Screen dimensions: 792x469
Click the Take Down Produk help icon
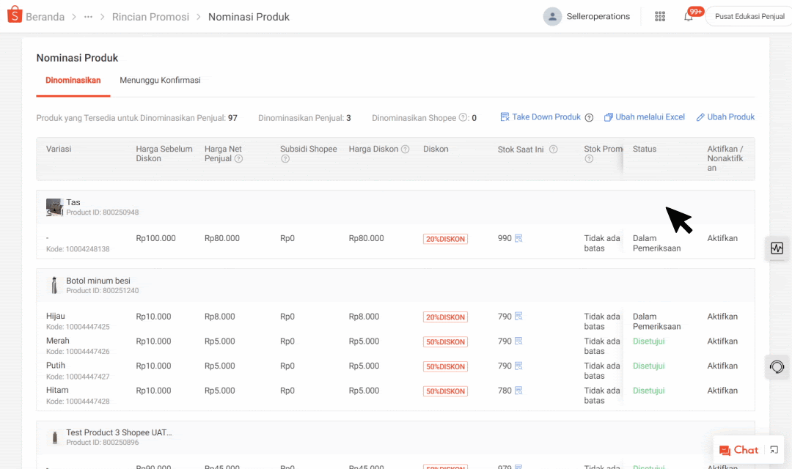[589, 117]
